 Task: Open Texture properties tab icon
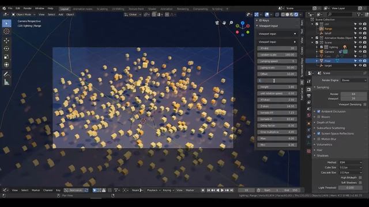(309, 151)
